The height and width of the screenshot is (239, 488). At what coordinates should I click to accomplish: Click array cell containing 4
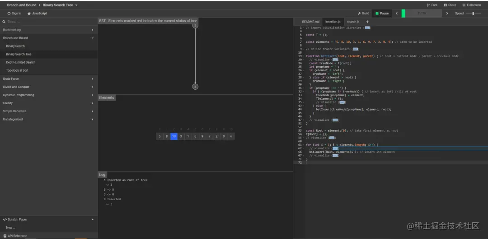[x=230, y=136]
